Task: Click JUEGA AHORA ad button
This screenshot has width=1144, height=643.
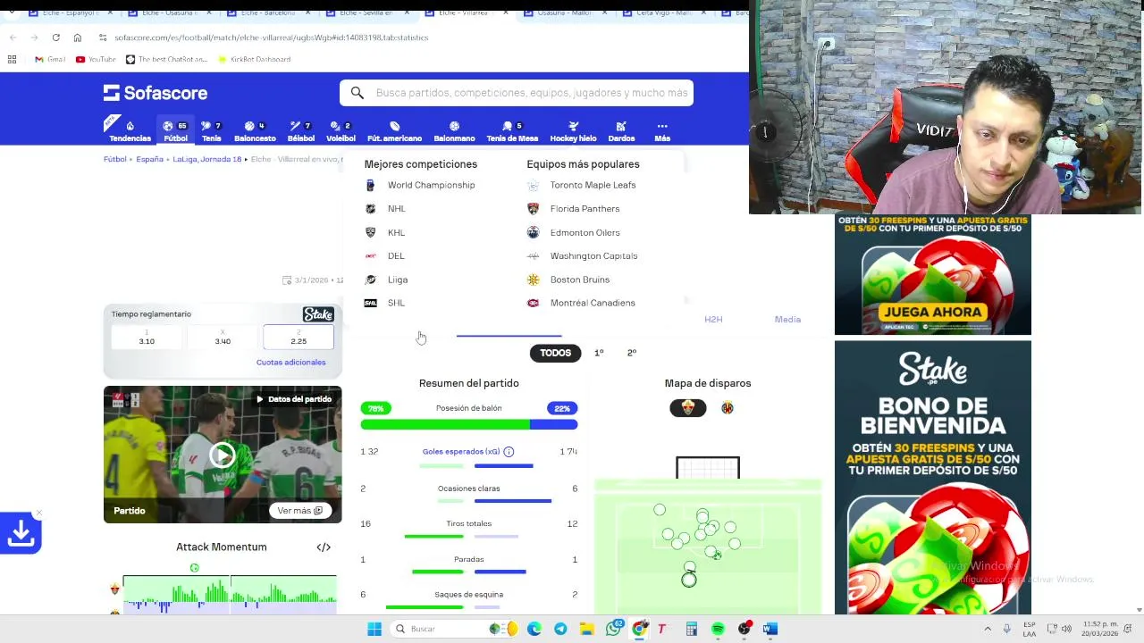Action: [x=932, y=312]
